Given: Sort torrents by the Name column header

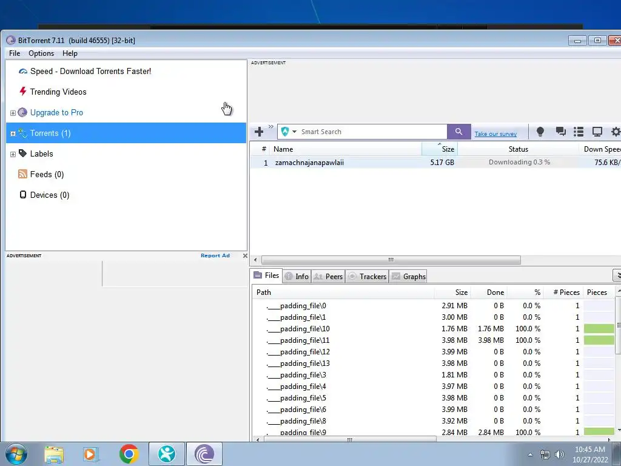Looking at the screenshot, I should point(345,149).
